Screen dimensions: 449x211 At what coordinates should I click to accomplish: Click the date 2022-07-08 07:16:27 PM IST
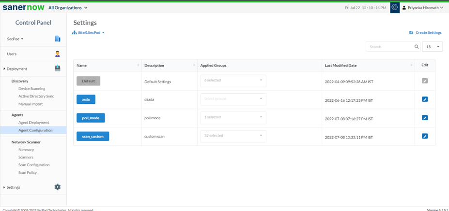(x=349, y=118)
